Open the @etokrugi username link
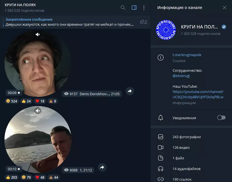 point(181,76)
